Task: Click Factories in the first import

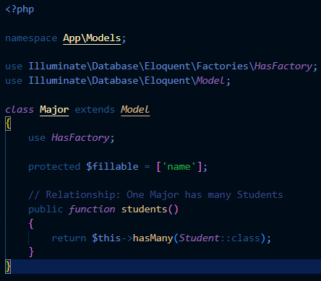Action: (x=222, y=66)
